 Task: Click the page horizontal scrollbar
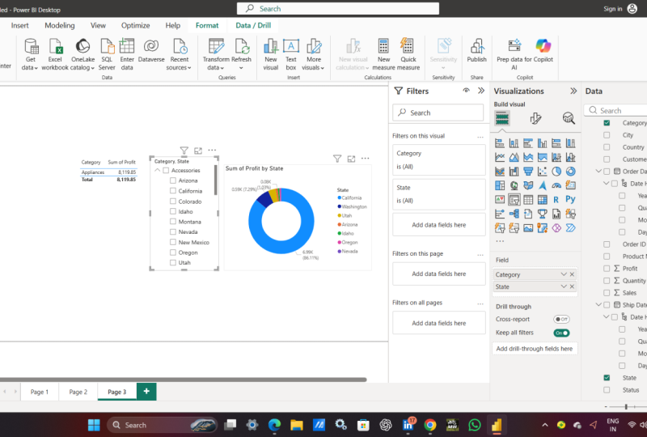coord(184,380)
